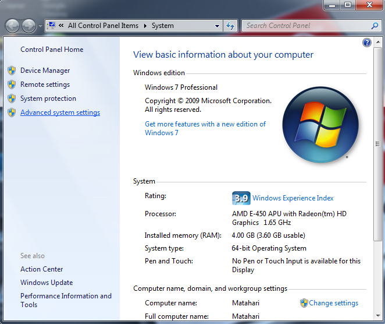The width and height of the screenshot is (385, 324).
Task: Click the Windows 7 Professional text
Action: [x=181, y=87]
